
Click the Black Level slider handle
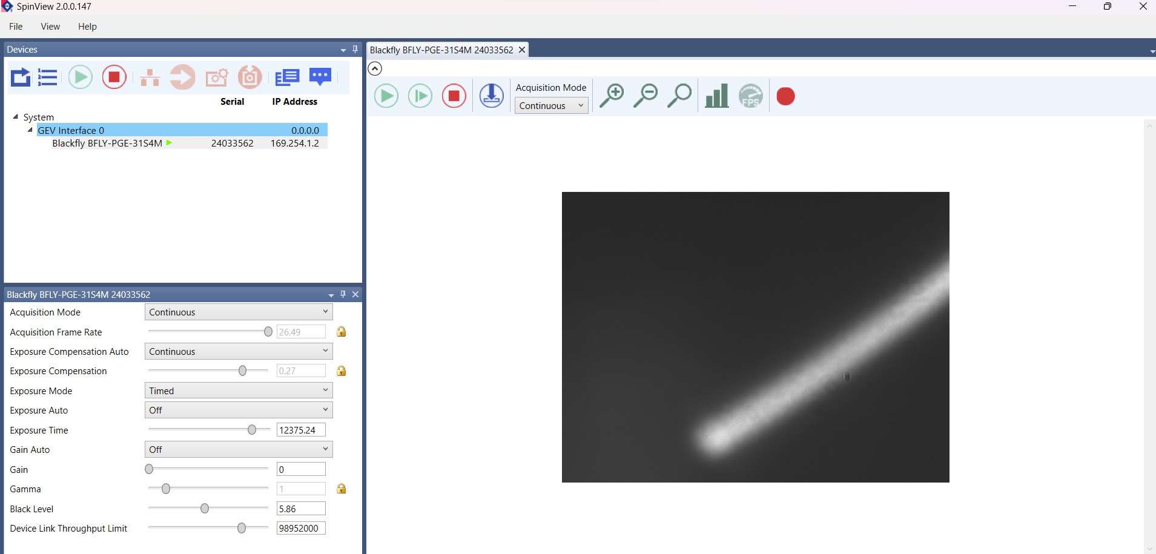205,509
